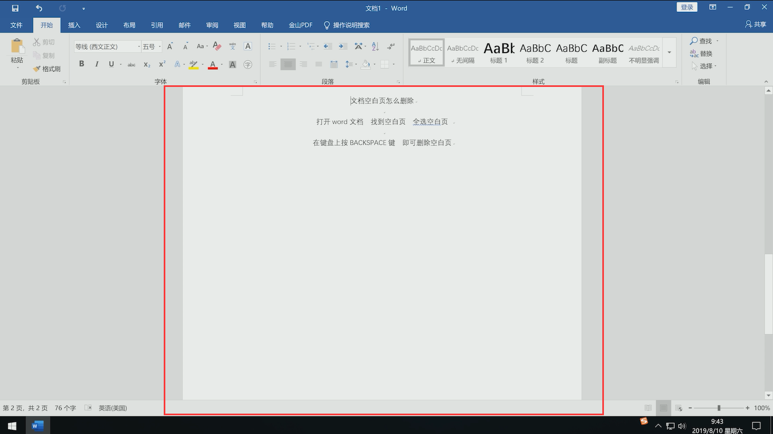Click the 登录 sign-in button
The height and width of the screenshot is (434, 773).
[x=687, y=7]
